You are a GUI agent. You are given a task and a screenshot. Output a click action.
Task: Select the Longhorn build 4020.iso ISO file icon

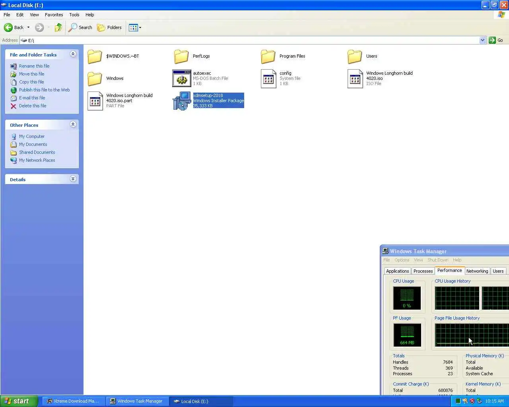355,79
